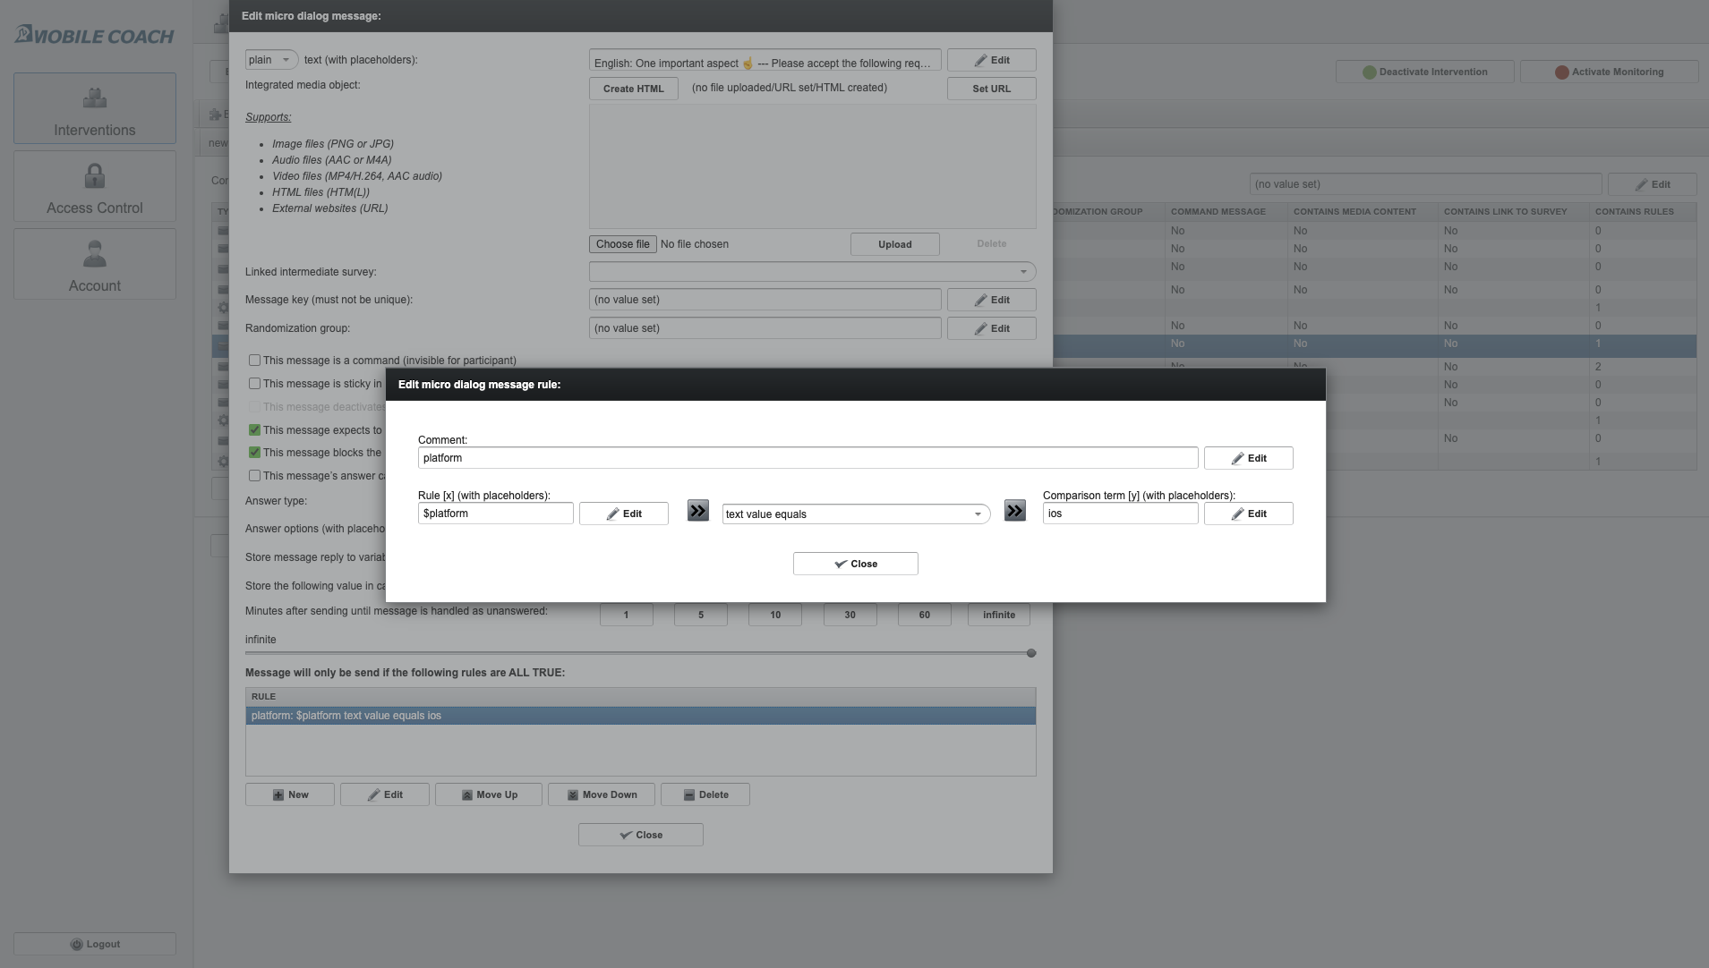Viewport: 1709px width, 968px height.
Task: Click the Deactivate Intervention green indicator
Action: [x=1369, y=72]
